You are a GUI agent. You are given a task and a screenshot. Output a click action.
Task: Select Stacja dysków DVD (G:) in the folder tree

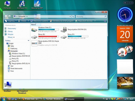point(21,64)
